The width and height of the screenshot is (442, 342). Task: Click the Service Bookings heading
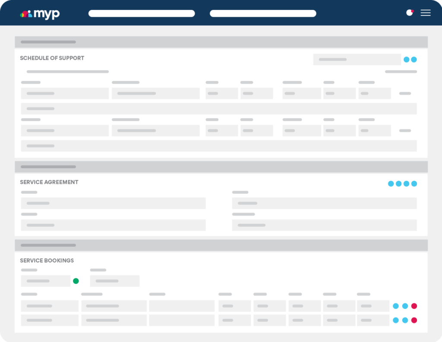[47, 260]
